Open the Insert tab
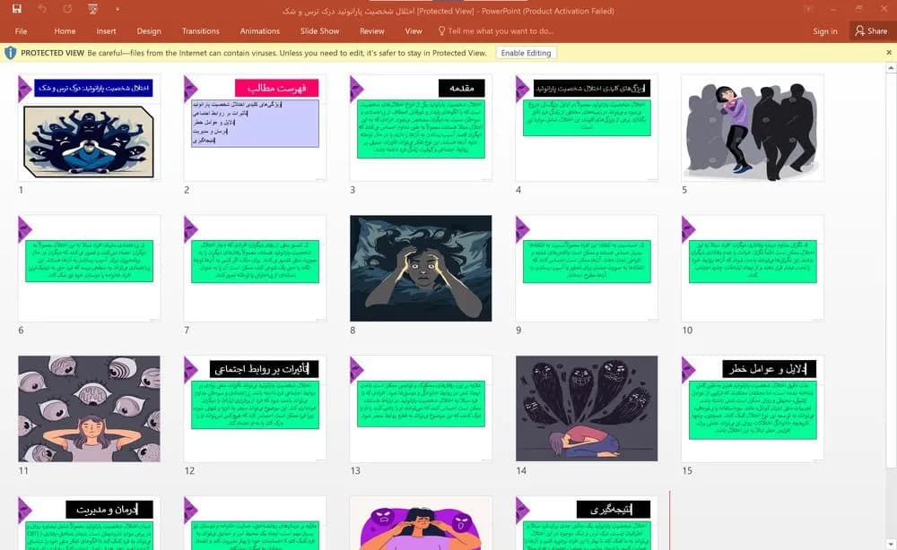The image size is (897, 550). pyautogui.click(x=106, y=31)
